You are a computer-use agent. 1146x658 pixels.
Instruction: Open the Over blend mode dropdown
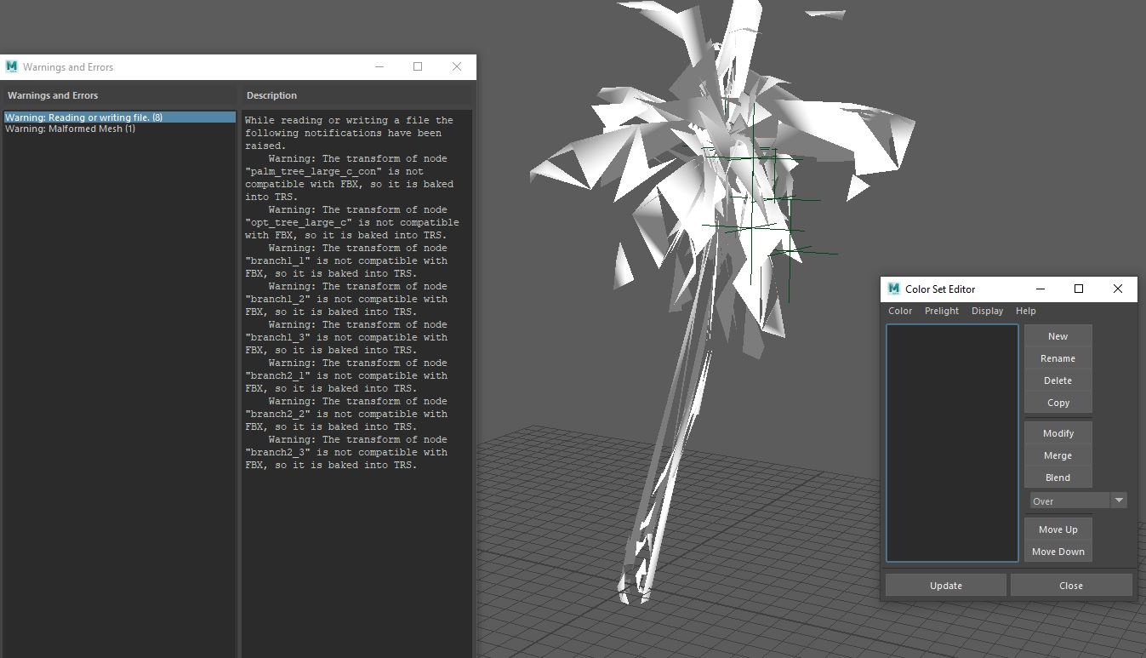click(x=1119, y=501)
